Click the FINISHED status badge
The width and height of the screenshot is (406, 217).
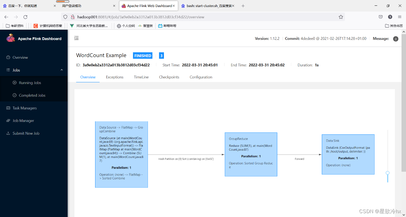click(x=143, y=56)
